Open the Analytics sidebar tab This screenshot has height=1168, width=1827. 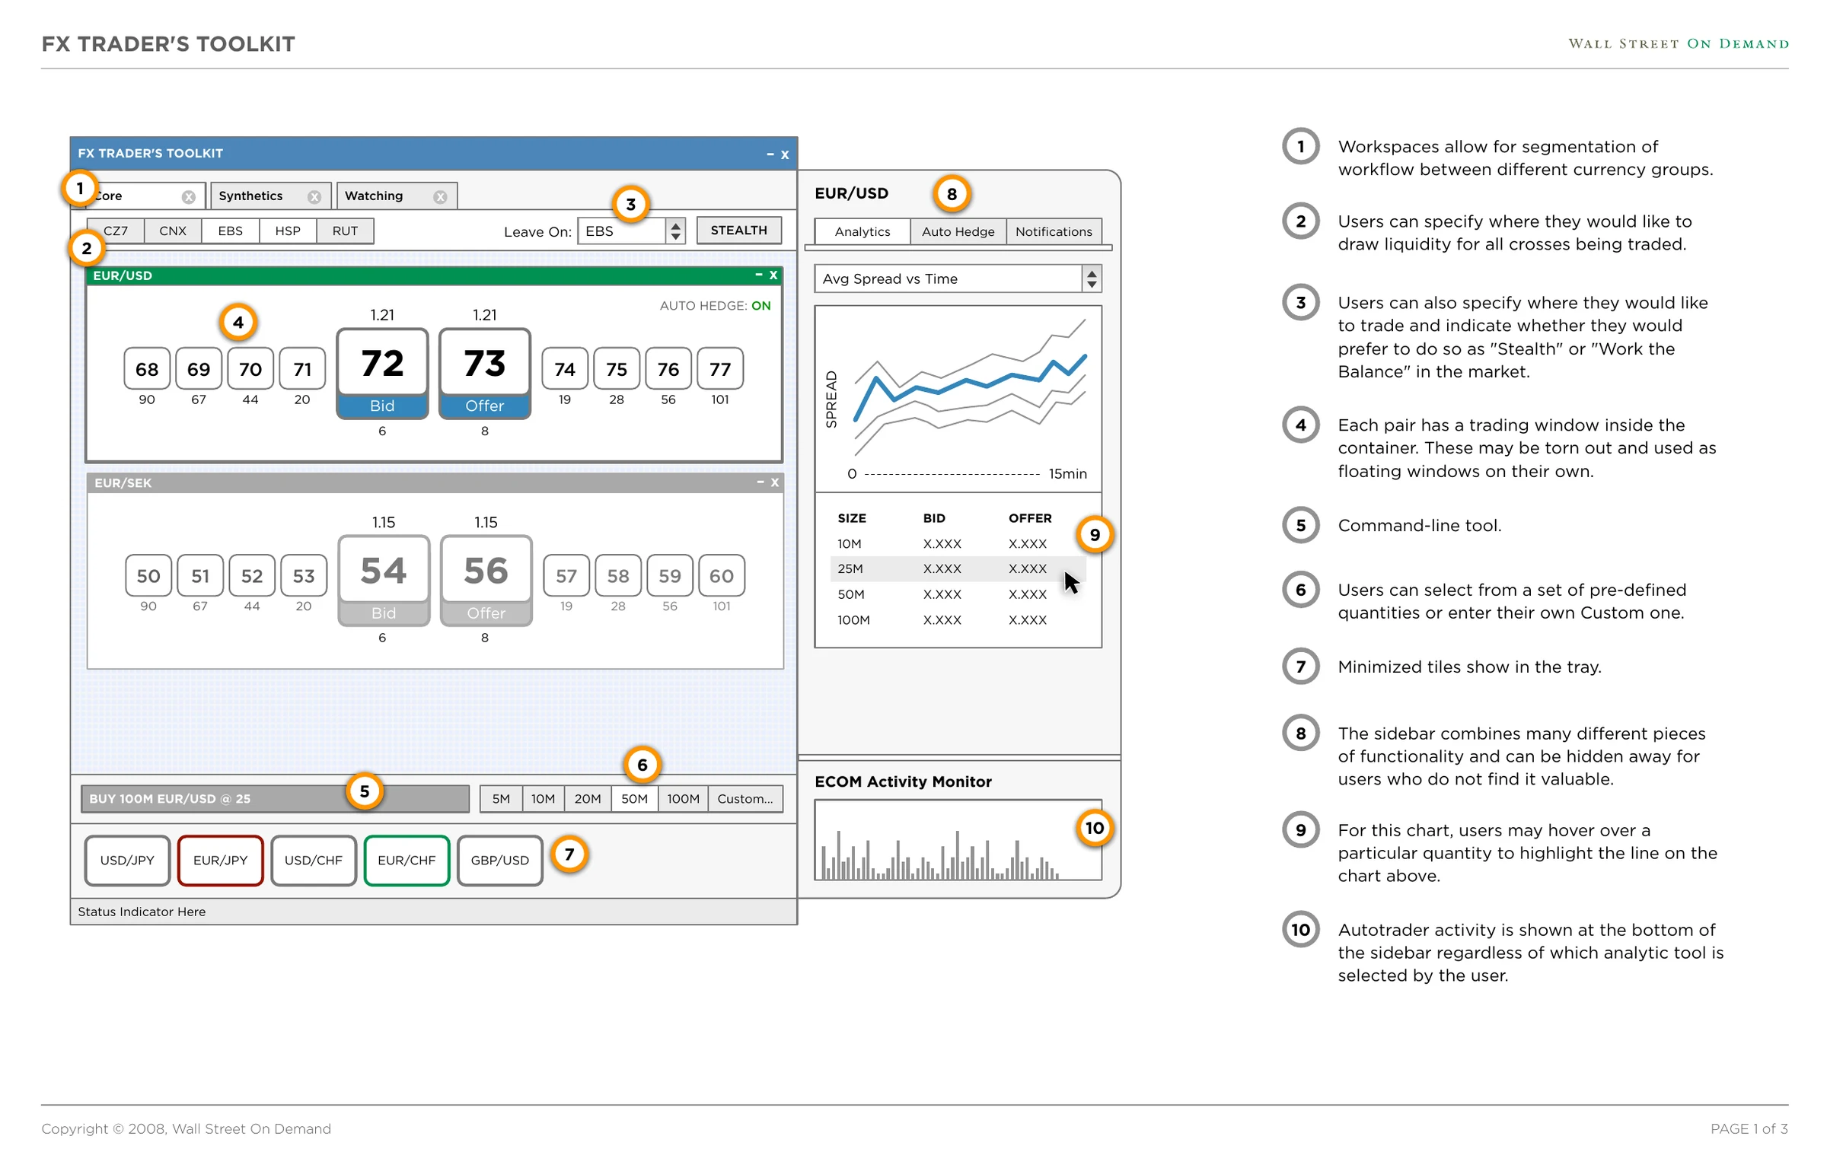click(x=862, y=231)
